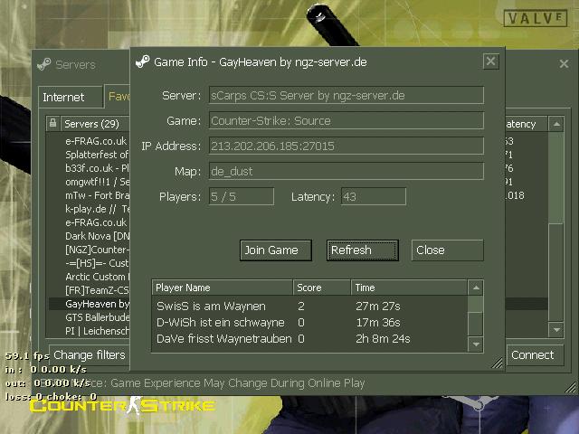
Task: Close the Game Info dialog with Close button
Action: click(x=447, y=250)
